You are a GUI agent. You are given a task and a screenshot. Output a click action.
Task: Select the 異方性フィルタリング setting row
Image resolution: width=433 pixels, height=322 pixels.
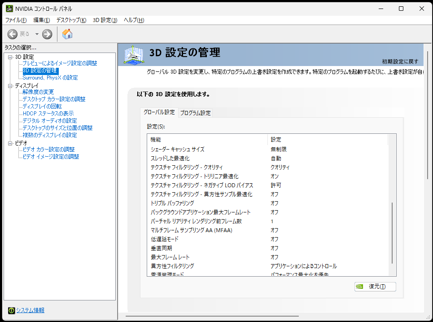[267, 266]
